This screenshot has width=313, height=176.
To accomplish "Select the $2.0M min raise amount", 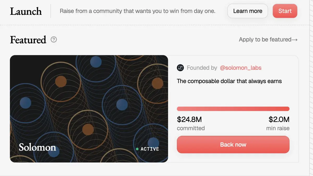I will [x=279, y=119].
